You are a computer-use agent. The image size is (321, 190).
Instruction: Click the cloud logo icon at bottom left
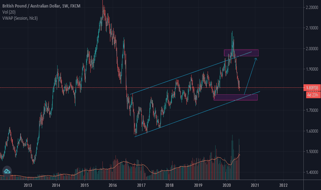7,171
